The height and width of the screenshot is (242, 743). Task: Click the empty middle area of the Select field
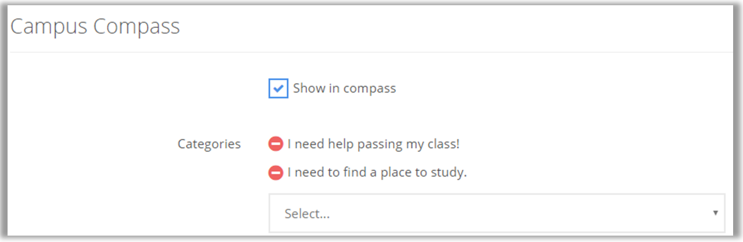[496, 213]
